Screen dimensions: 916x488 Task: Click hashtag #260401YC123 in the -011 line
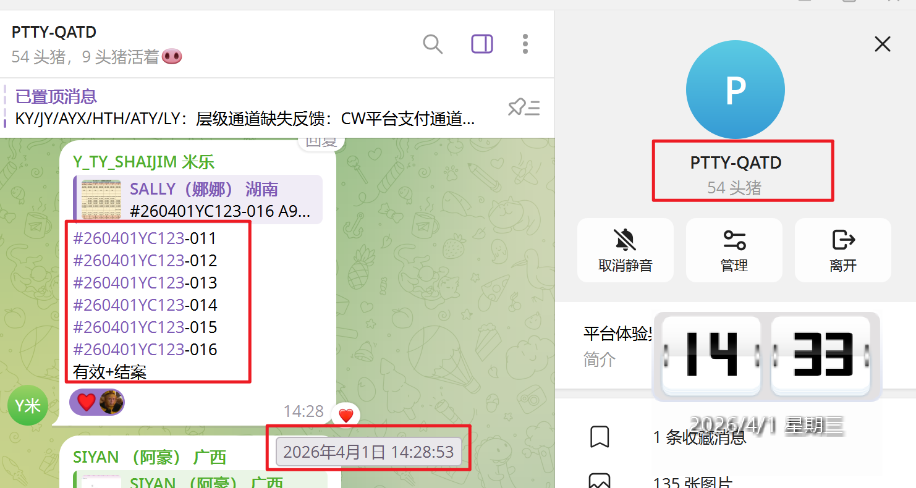[129, 238]
